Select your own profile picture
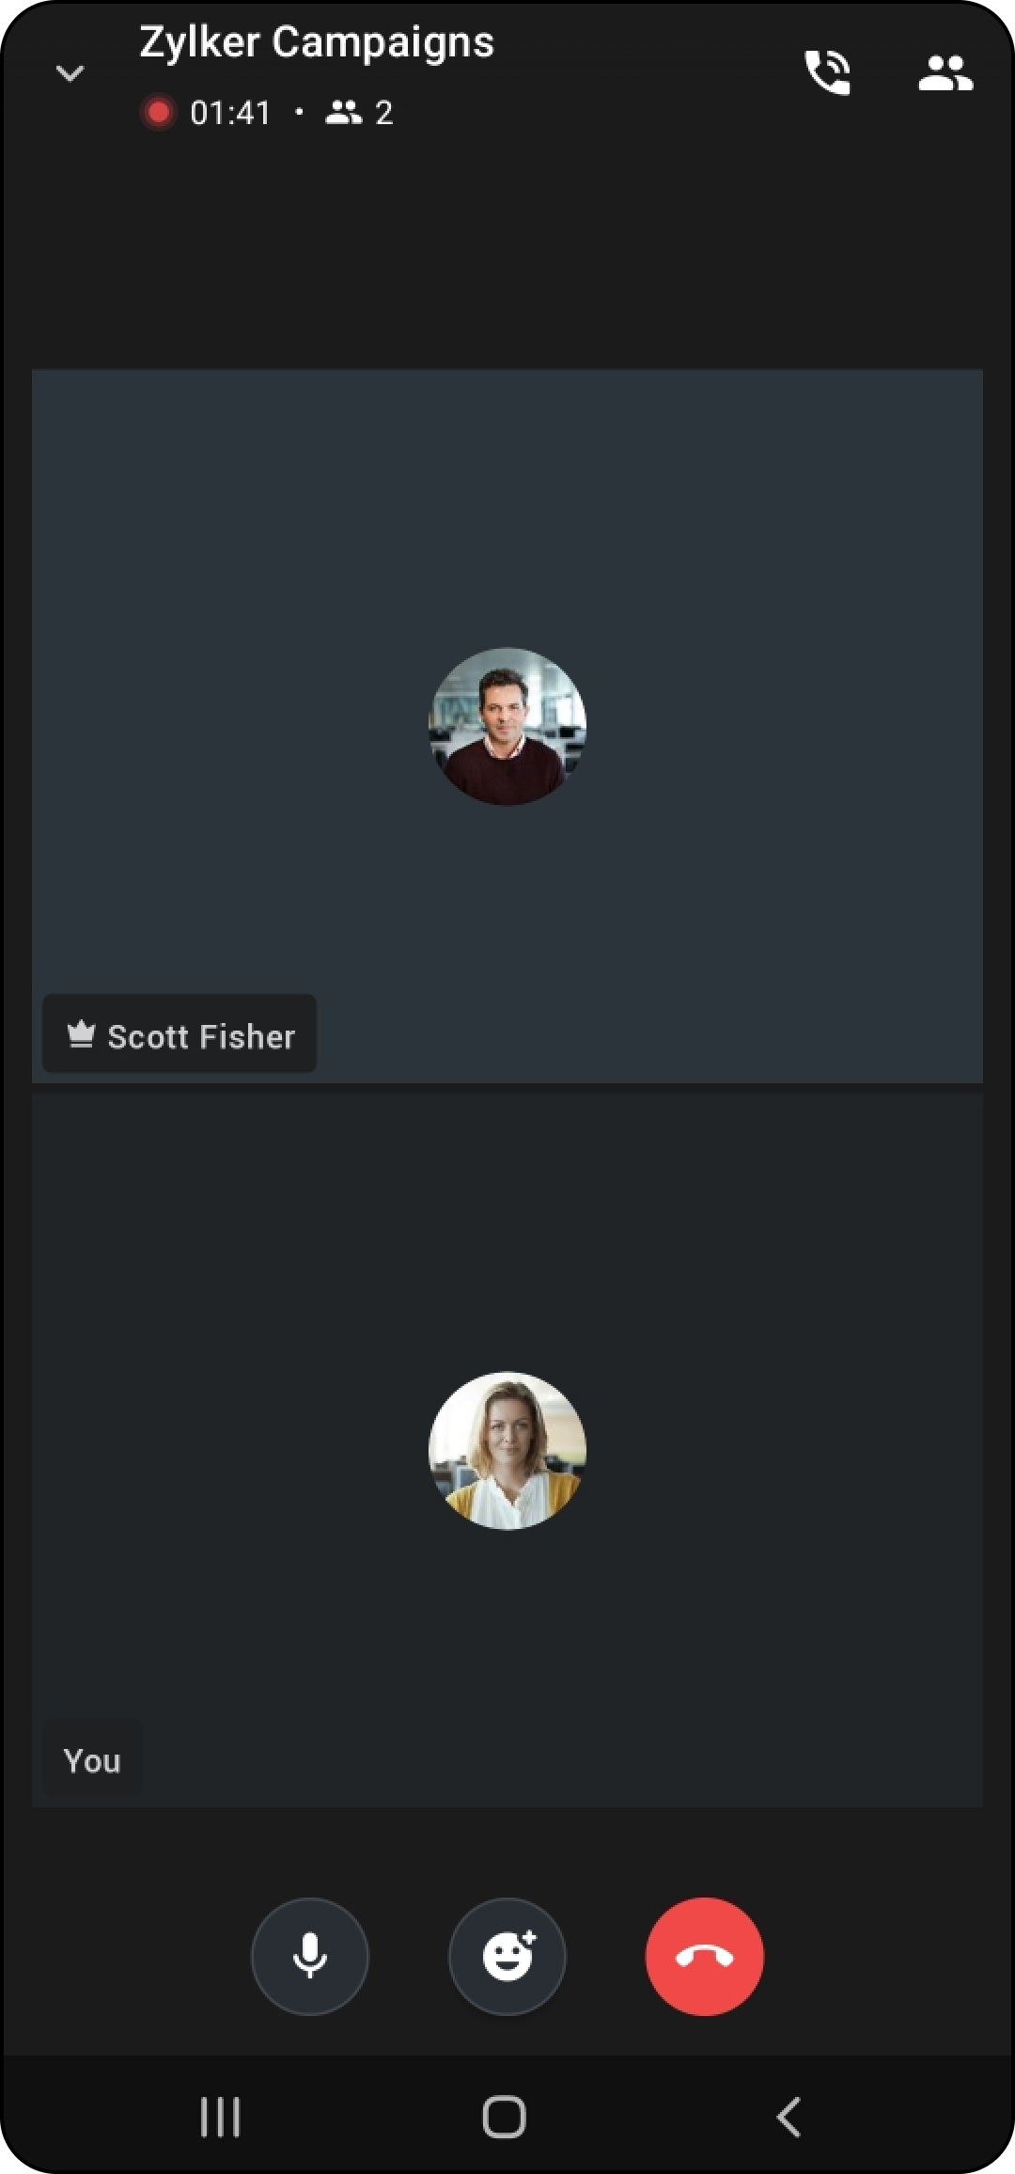1015x2174 pixels. 507,1450
